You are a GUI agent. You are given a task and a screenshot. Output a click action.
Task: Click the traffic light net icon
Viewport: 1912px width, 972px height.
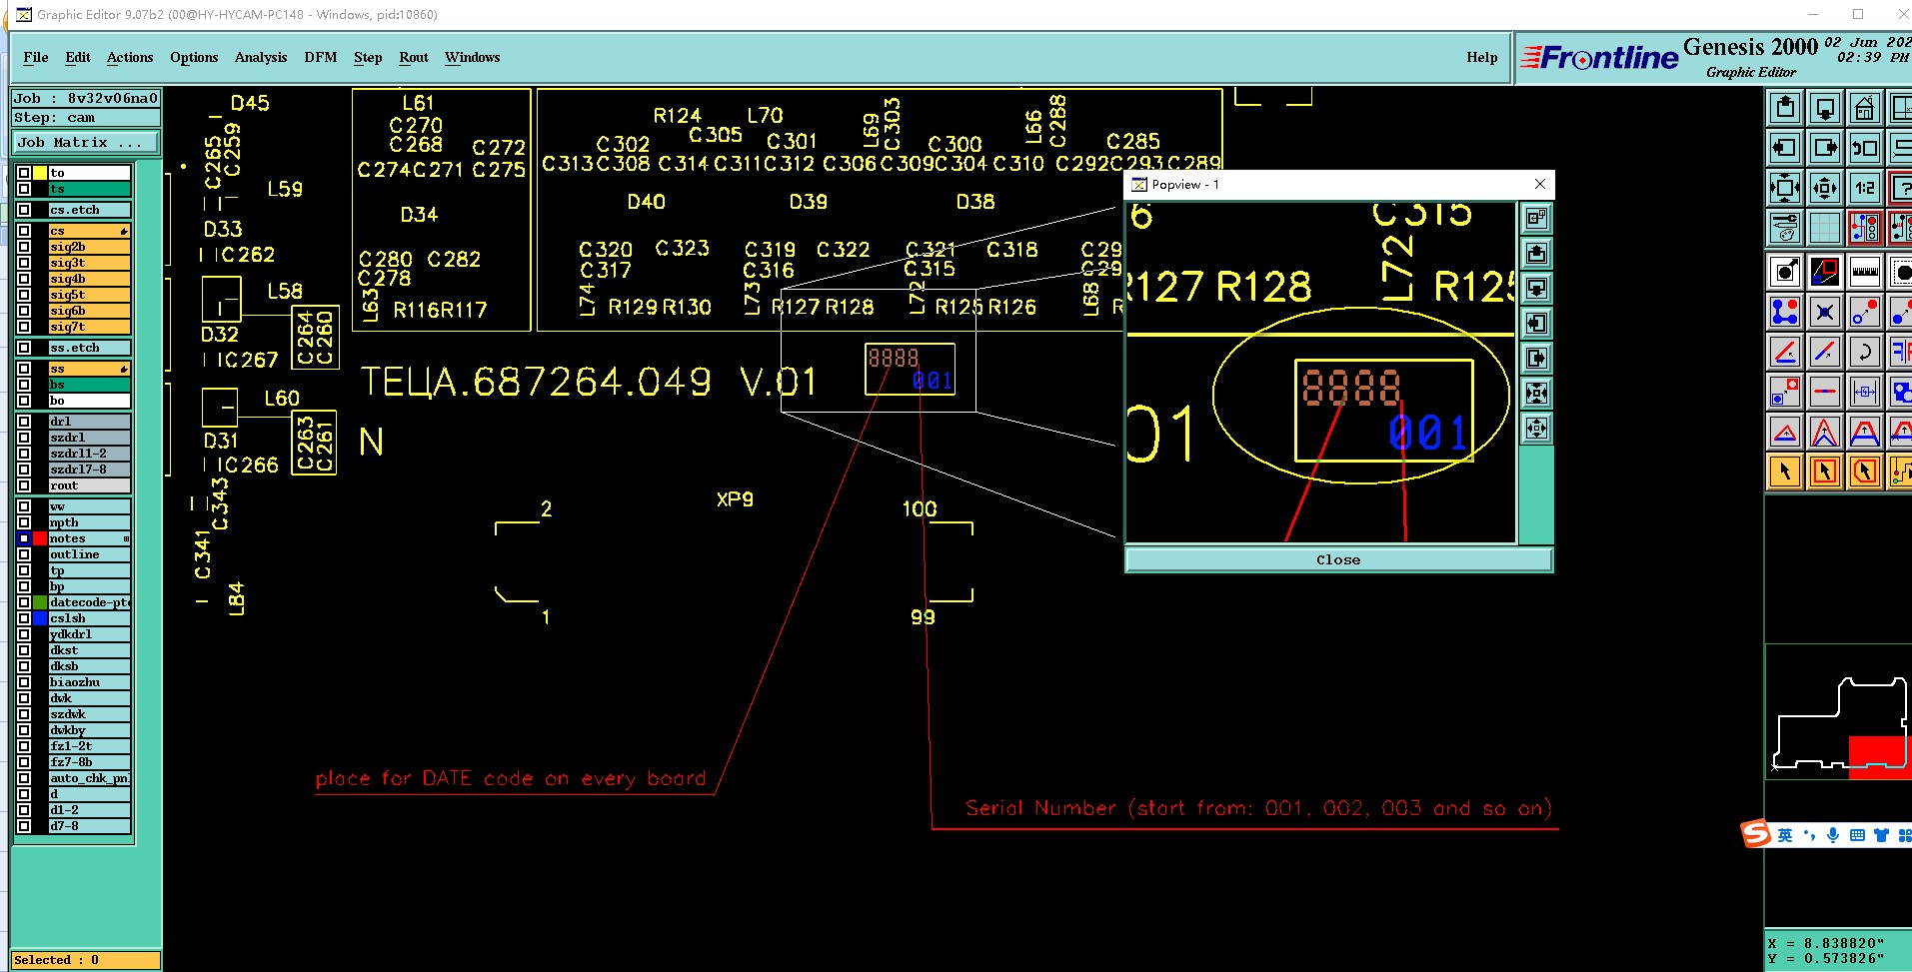pyautogui.click(x=1865, y=228)
